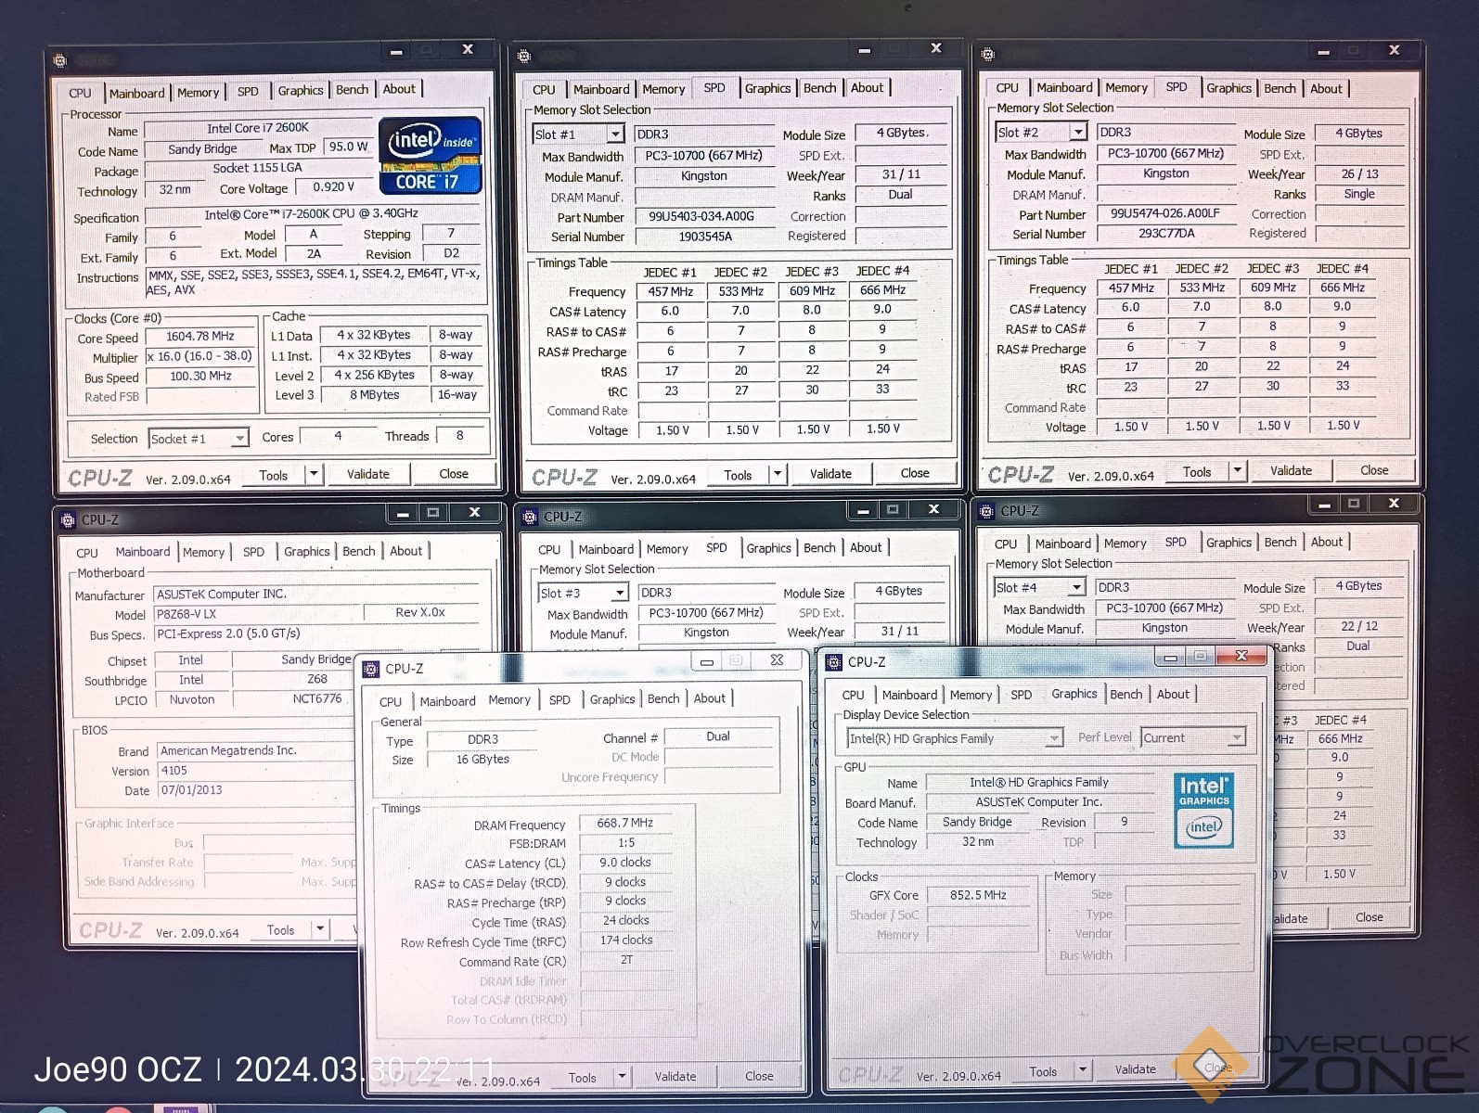Click Serial Number 293C77DA in Slot #2
This screenshot has height=1113, width=1479.
coord(1166,233)
